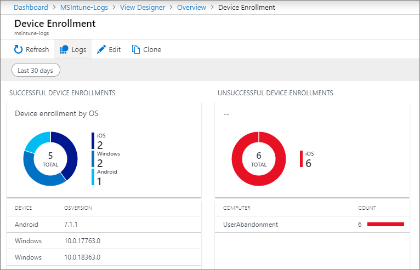This screenshot has height=270, width=420.
Task: Select the Windows 10.0.18363.0 row
Action: pyautogui.click(x=104, y=257)
